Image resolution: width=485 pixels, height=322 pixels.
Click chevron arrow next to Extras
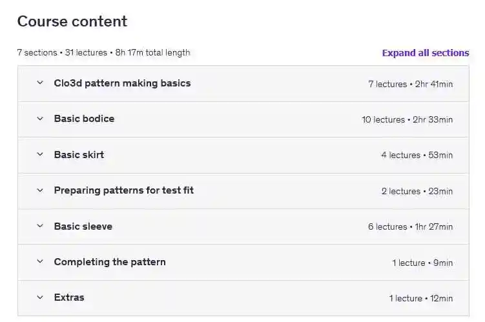(40, 297)
